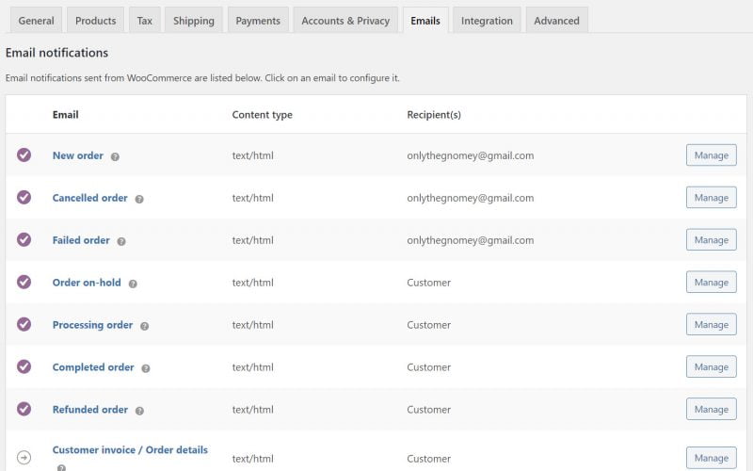Go to the Advanced tab

point(556,21)
